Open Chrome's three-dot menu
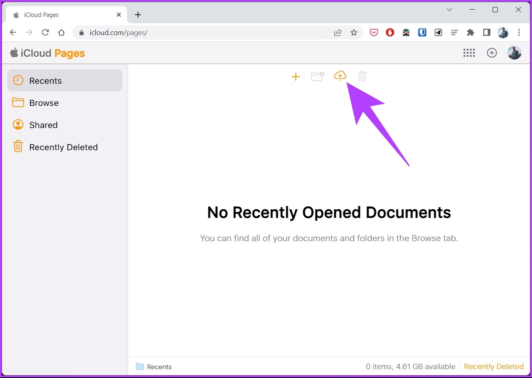Screen dimensions: 532x378 click(x=520, y=33)
